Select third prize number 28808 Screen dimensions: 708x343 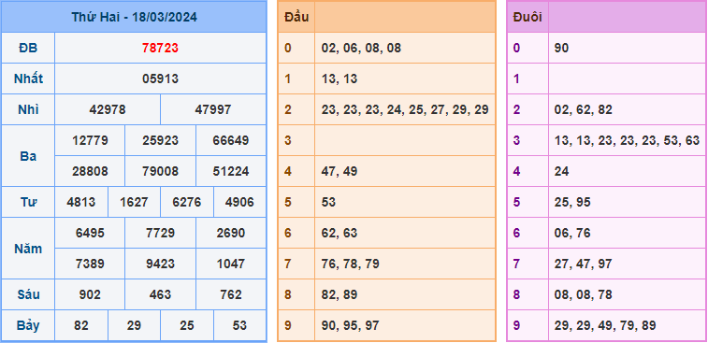pos(90,172)
